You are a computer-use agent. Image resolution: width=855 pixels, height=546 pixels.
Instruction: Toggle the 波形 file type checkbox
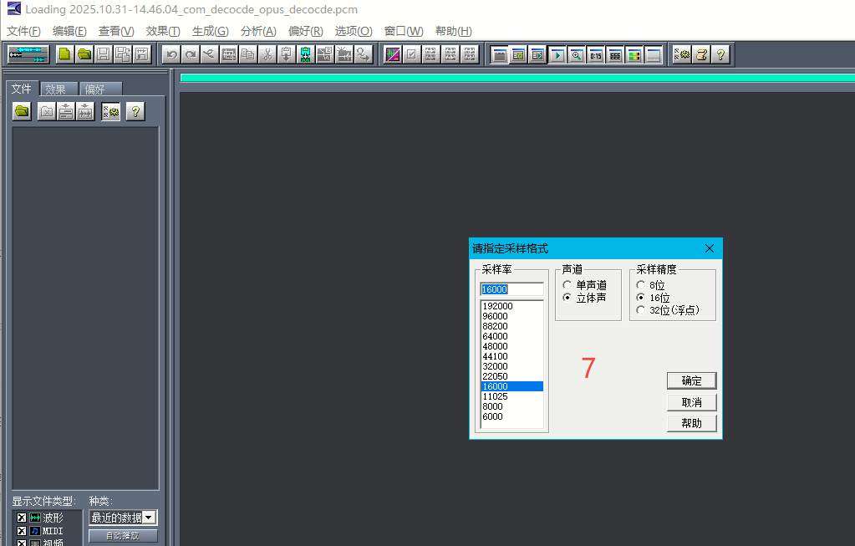pos(22,518)
